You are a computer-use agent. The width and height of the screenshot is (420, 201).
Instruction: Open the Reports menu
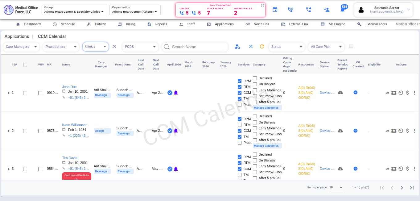(x=157, y=24)
